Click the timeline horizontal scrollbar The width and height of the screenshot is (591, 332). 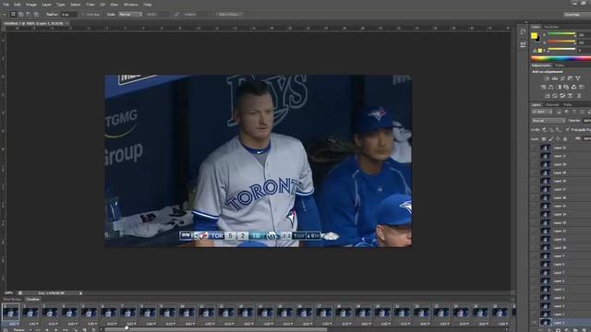tap(215, 330)
